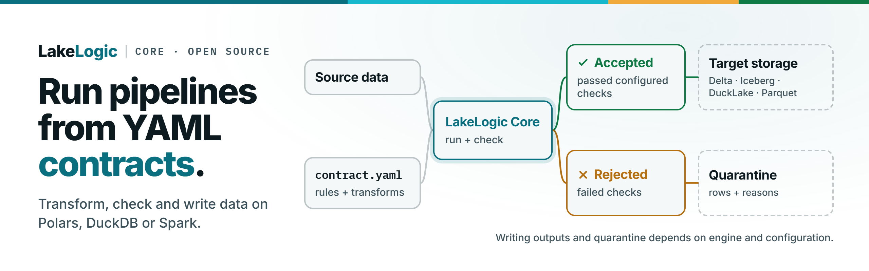Click the Rejected heading
Image resolution: width=869 pixels, height=271 pixels.
(621, 174)
